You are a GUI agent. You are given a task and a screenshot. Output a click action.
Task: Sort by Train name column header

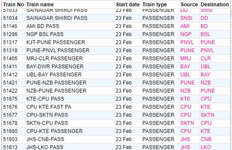point(40,5)
